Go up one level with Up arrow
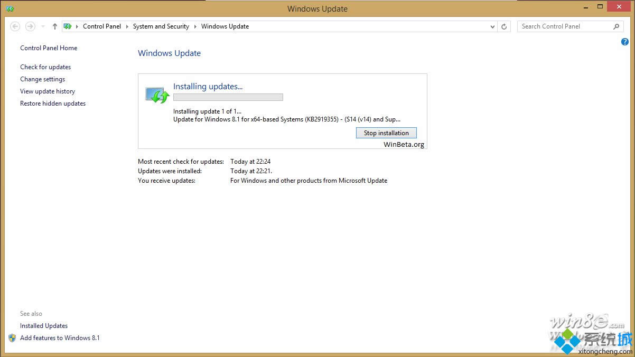This screenshot has height=357, width=635. pyautogui.click(x=55, y=26)
